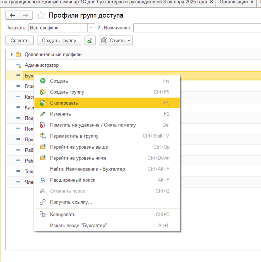Image resolution: width=261 pixels, height=262 pixels.
Task: Select the profile row starting with Под
Action: 20,118
